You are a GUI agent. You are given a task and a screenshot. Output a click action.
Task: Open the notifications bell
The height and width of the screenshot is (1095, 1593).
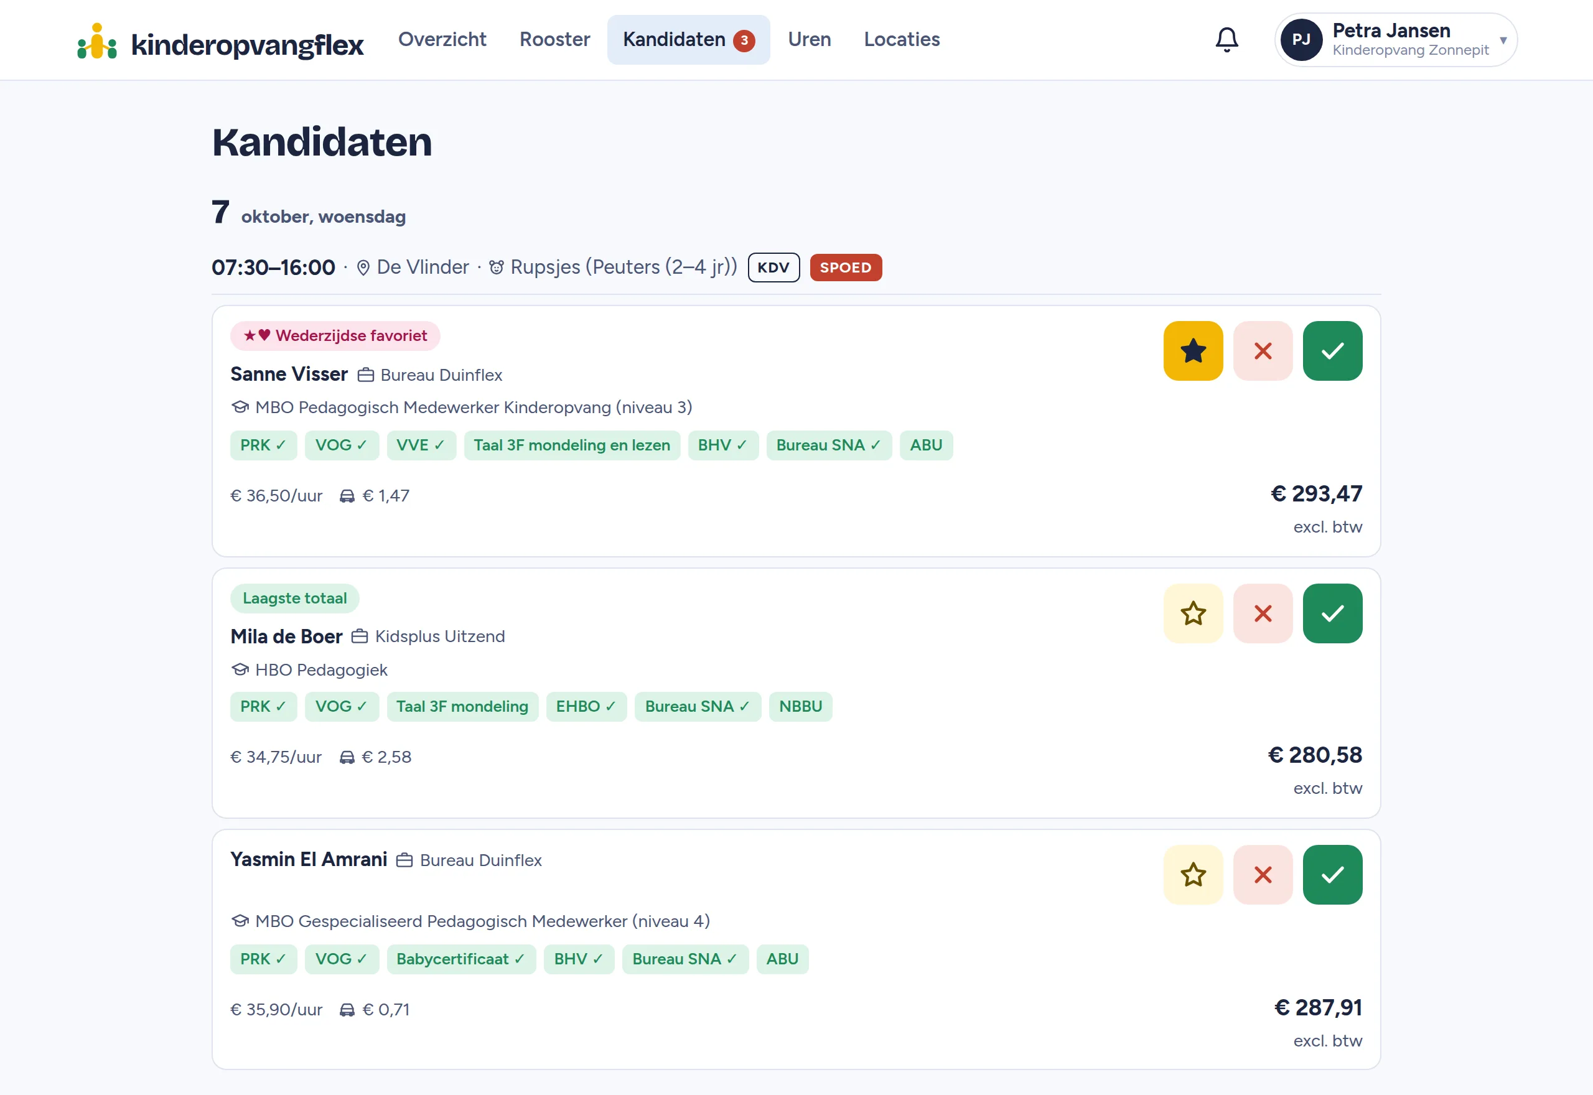(x=1226, y=40)
